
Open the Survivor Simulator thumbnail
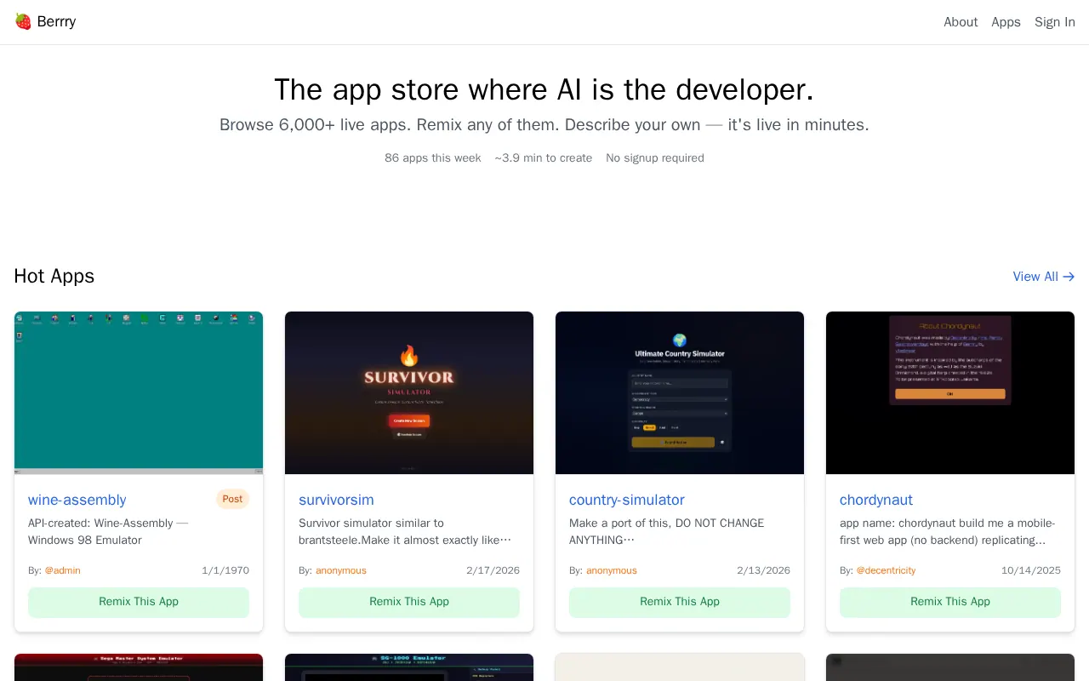click(x=409, y=392)
